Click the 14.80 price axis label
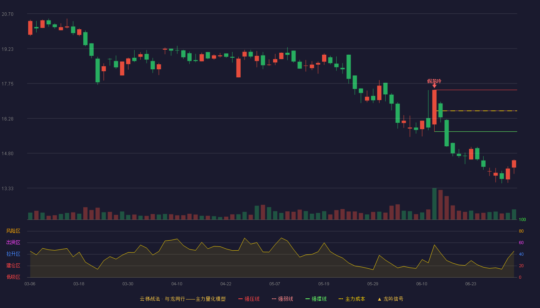540x308 pixels. (7, 153)
